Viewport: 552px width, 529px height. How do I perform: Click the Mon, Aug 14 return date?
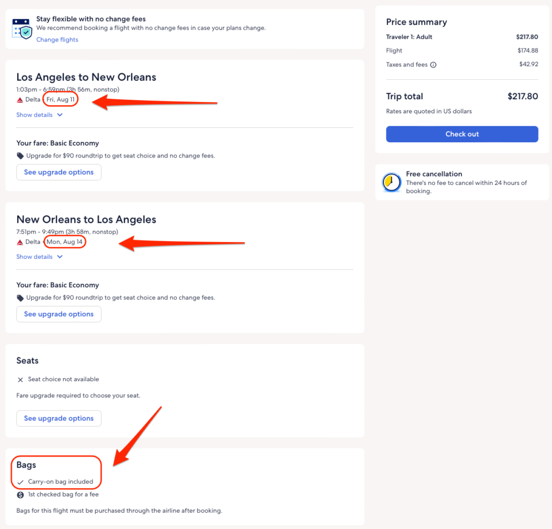(65, 242)
